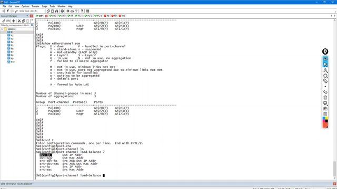Click the Reconnect chain icon in toolbar

point(16,11)
